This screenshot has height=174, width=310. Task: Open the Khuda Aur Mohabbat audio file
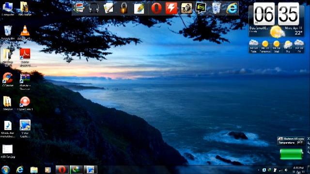click(x=8, y=129)
